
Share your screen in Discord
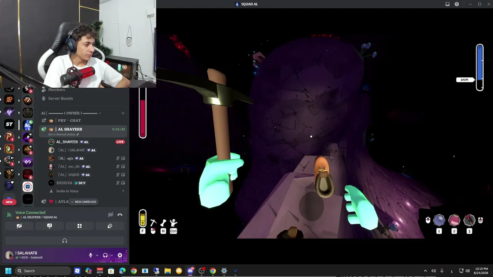point(49,226)
